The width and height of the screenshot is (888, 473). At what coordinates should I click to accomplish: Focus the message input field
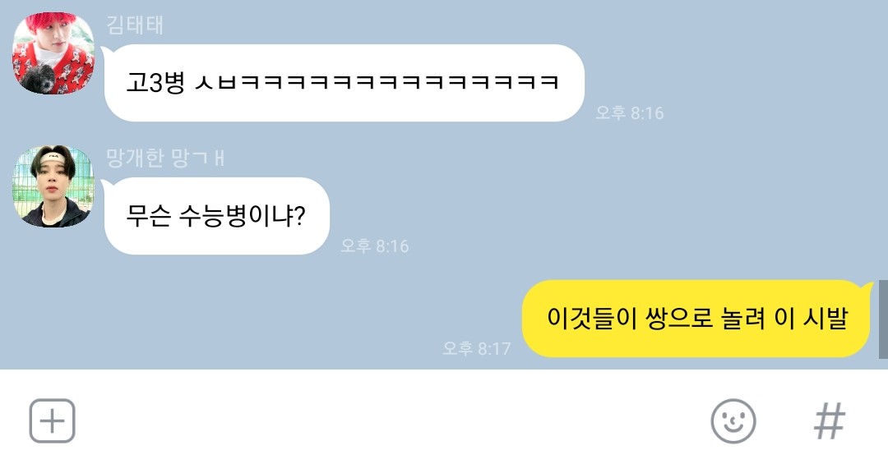(x=391, y=421)
